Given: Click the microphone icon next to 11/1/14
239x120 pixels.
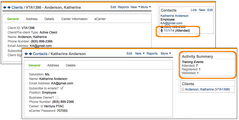Looking at the screenshot, I should click(162, 31).
